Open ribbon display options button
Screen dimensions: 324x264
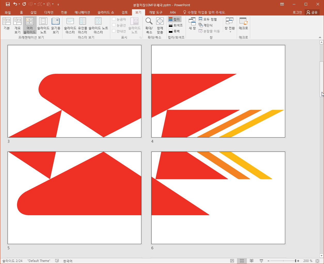coord(282,4)
